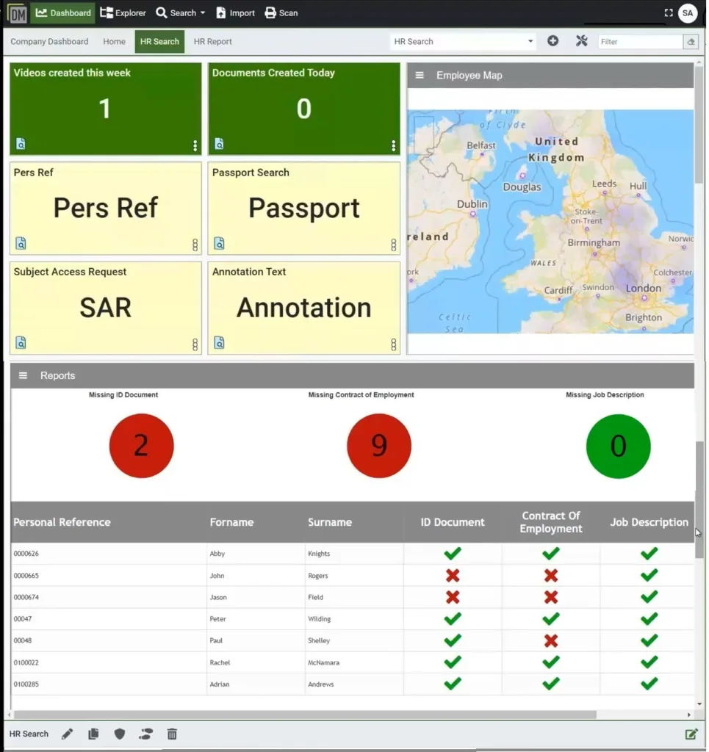Click ID Document checkmark for Abby Knights
The height and width of the screenshot is (752, 709).
(453, 553)
